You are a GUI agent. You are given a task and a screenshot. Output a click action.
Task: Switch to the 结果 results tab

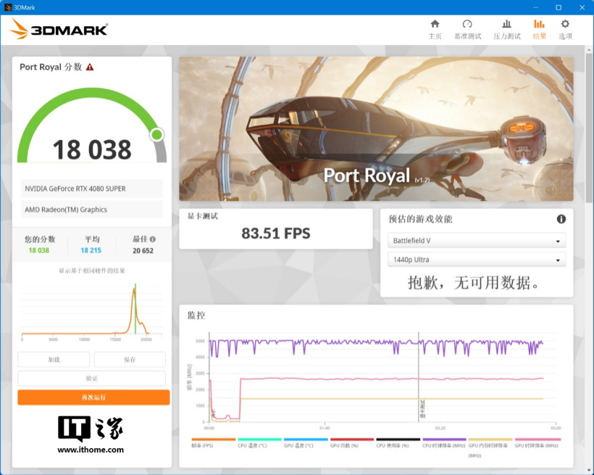[539, 28]
